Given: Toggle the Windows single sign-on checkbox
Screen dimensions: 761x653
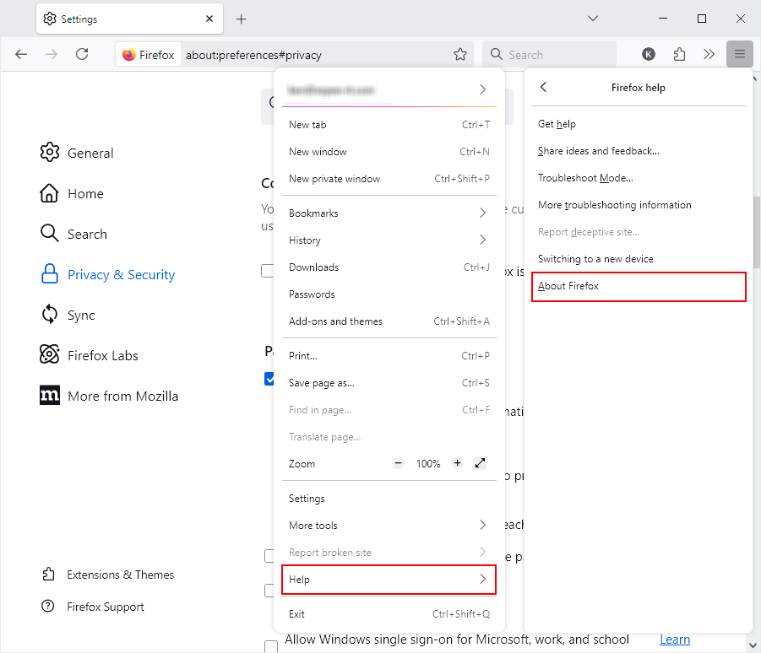Looking at the screenshot, I should coord(271,646).
